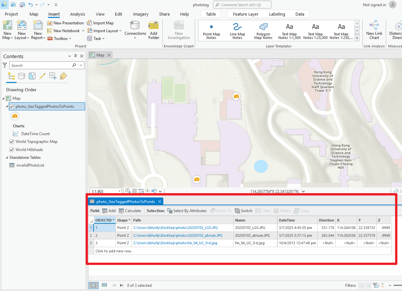Toggle visibility of World Topographic Map layer
Image resolution: width=402 pixels, height=291 pixels.
pyautogui.click(x=12, y=141)
